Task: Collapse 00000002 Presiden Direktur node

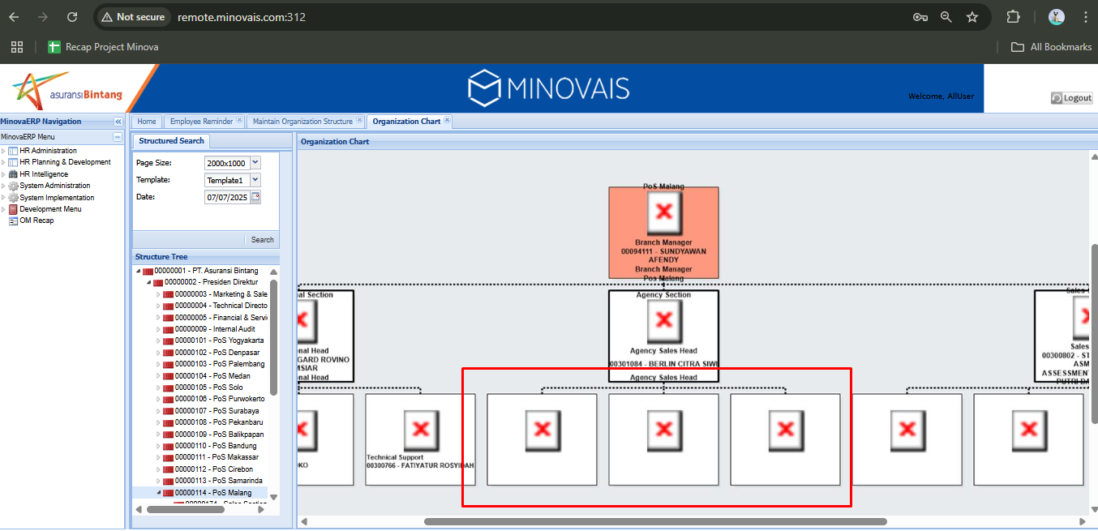Action: tap(148, 282)
